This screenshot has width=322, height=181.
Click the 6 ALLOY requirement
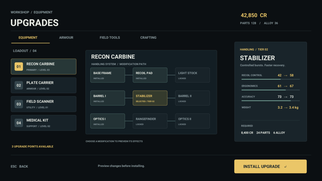pyautogui.click(x=279, y=133)
